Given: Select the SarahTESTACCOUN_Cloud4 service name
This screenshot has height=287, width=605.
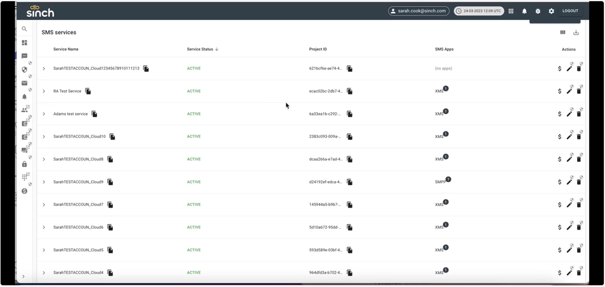Looking at the screenshot, I should [78, 272].
